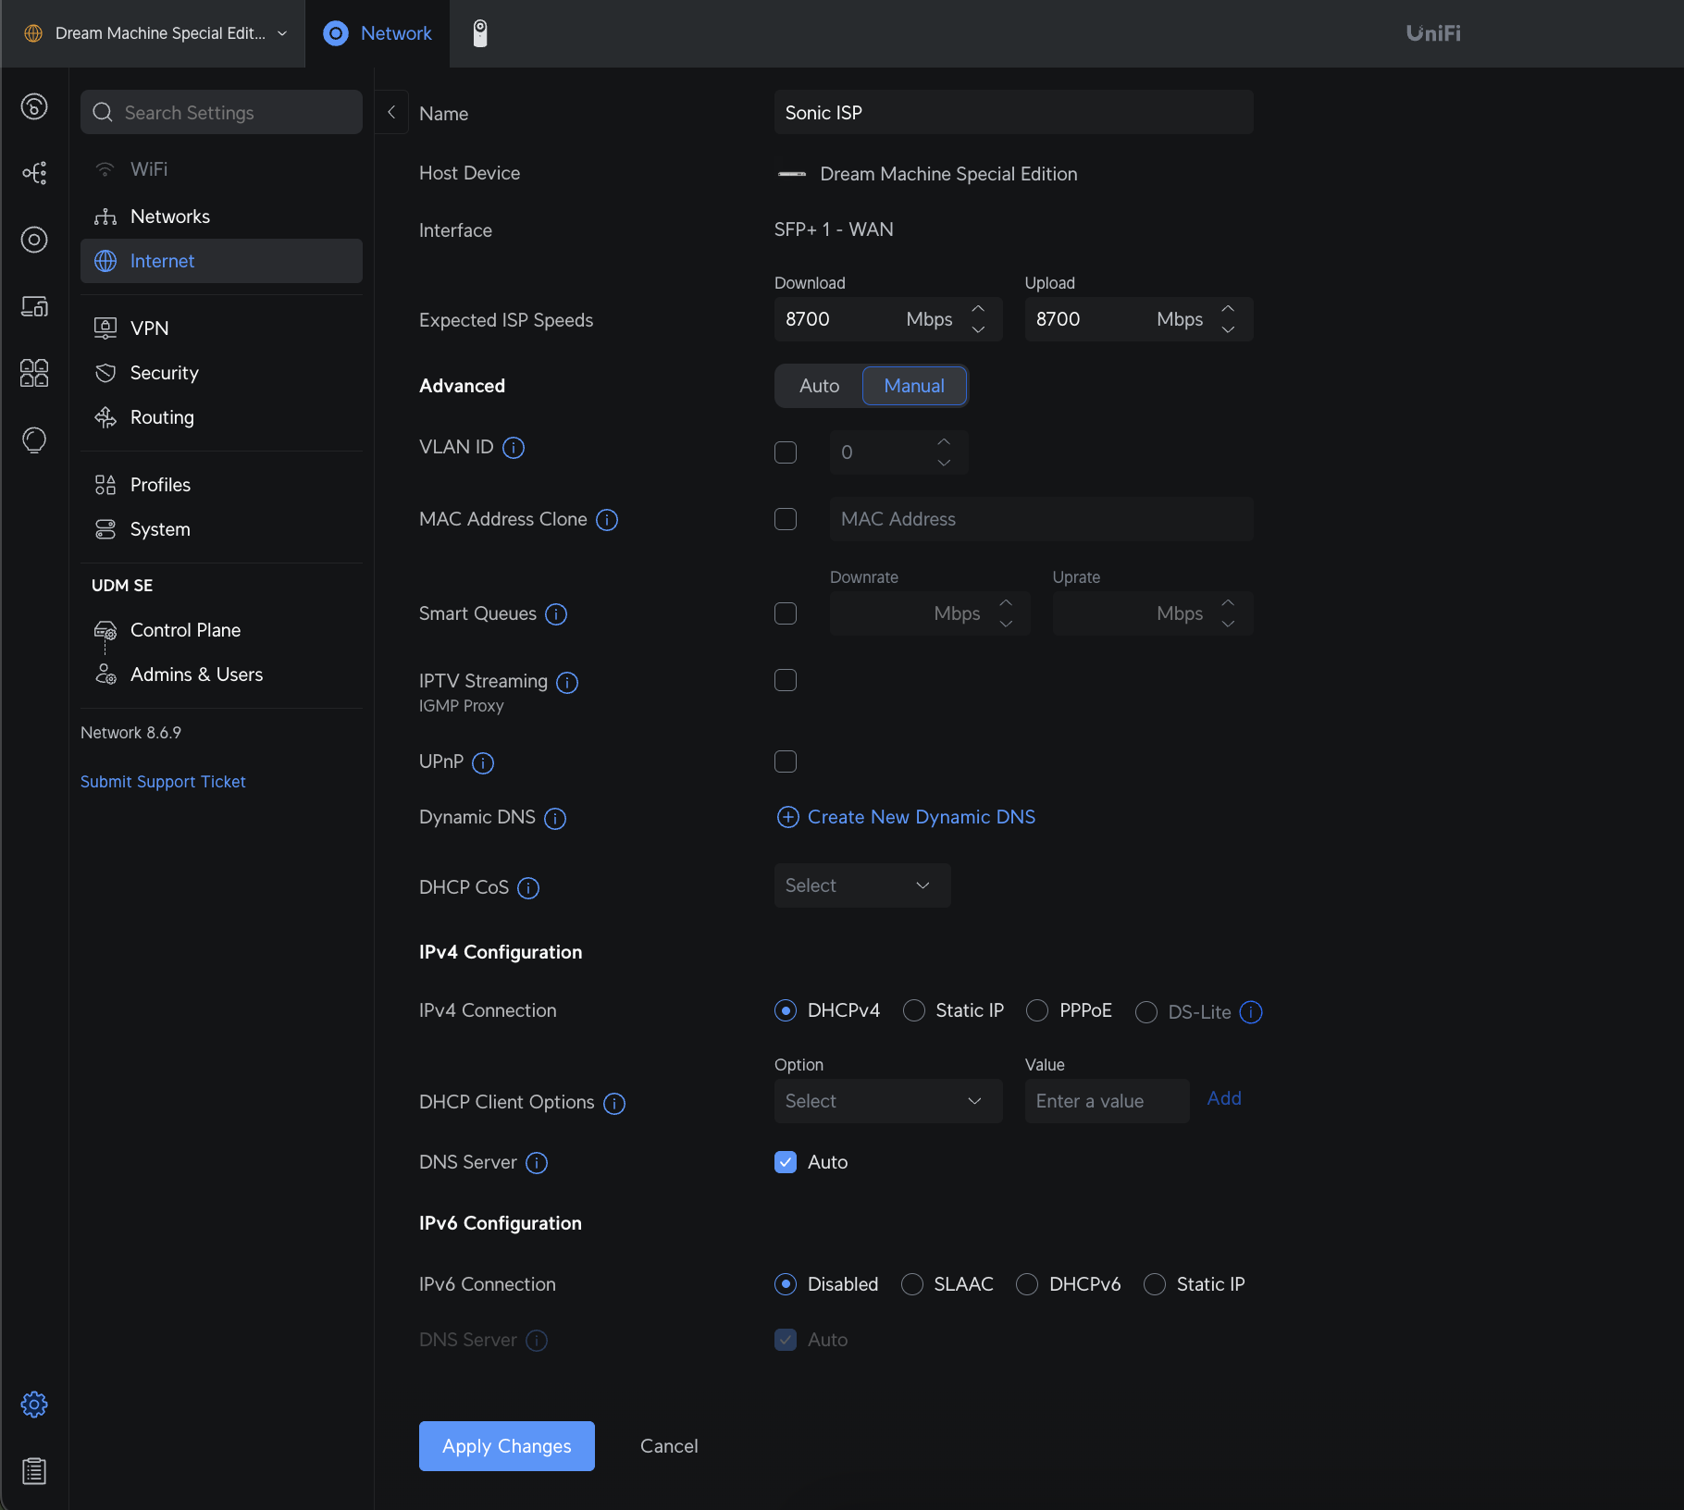This screenshot has width=1684, height=1510.
Task: Click the Network application icon
Action: (336, 33)
